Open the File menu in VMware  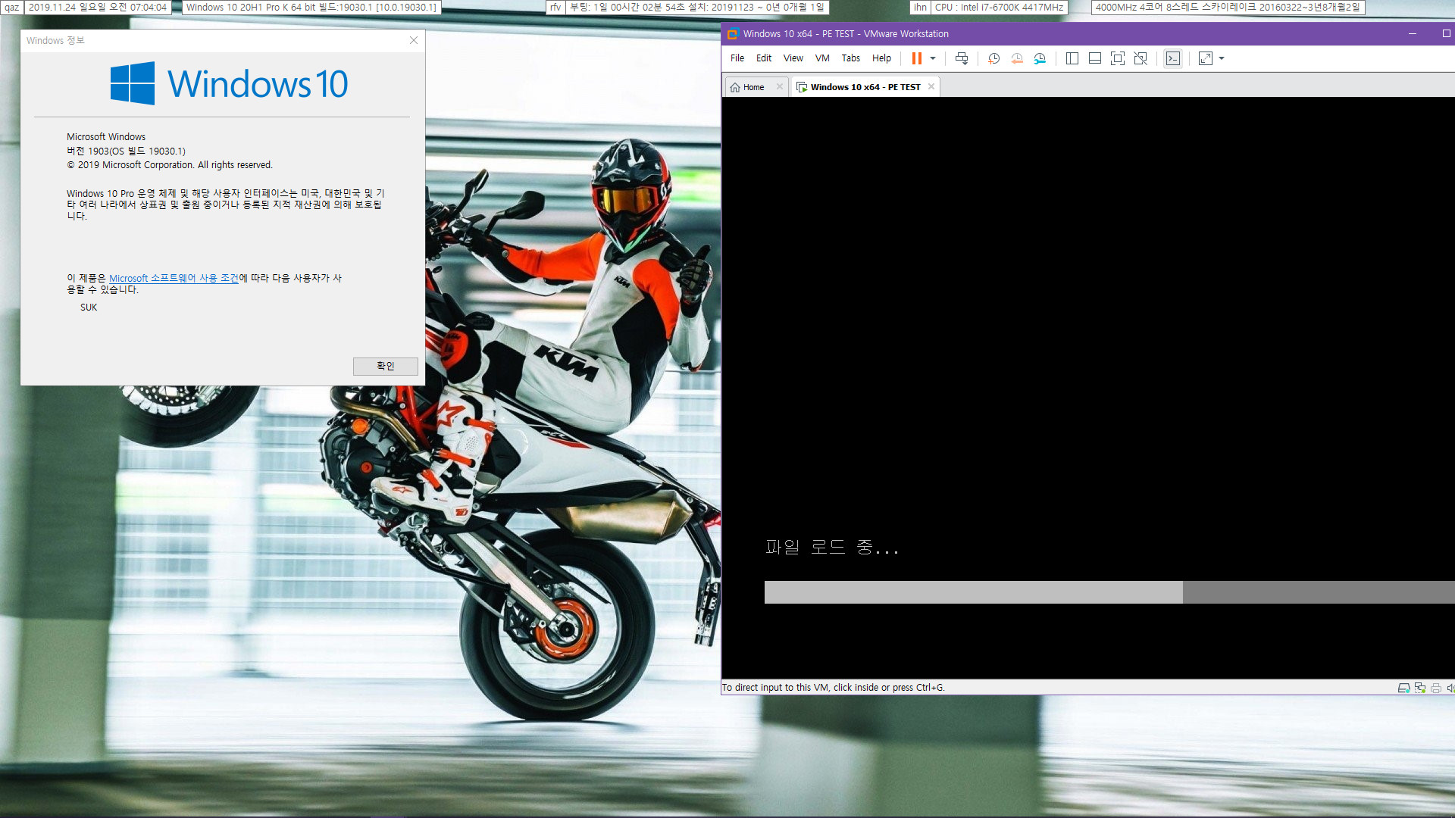pos(737,58)
